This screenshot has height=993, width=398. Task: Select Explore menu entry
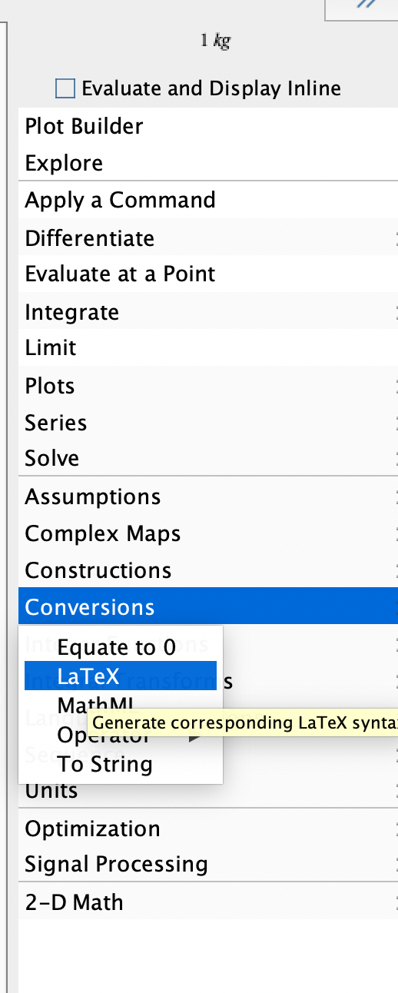tap(208, 163)
